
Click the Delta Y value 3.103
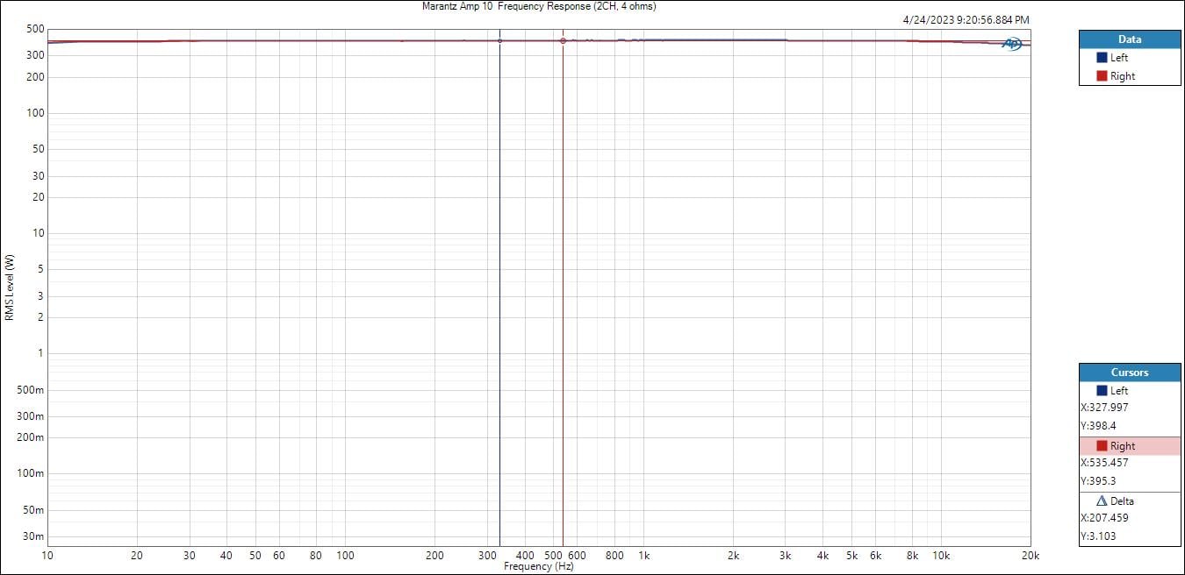[1098, 536]
